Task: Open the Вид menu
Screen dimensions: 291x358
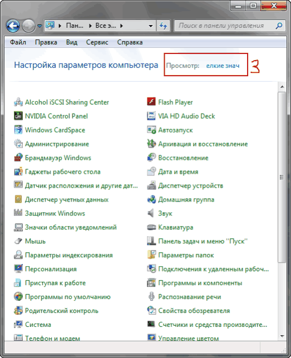Action: [72, 42]
